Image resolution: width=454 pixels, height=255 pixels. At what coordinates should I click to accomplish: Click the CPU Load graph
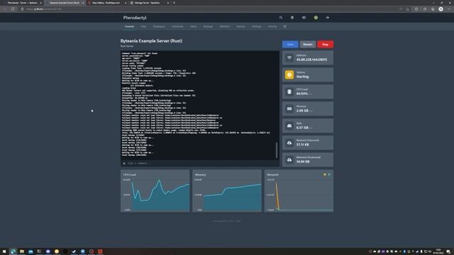pyautogui.click(x=155, y=191)
